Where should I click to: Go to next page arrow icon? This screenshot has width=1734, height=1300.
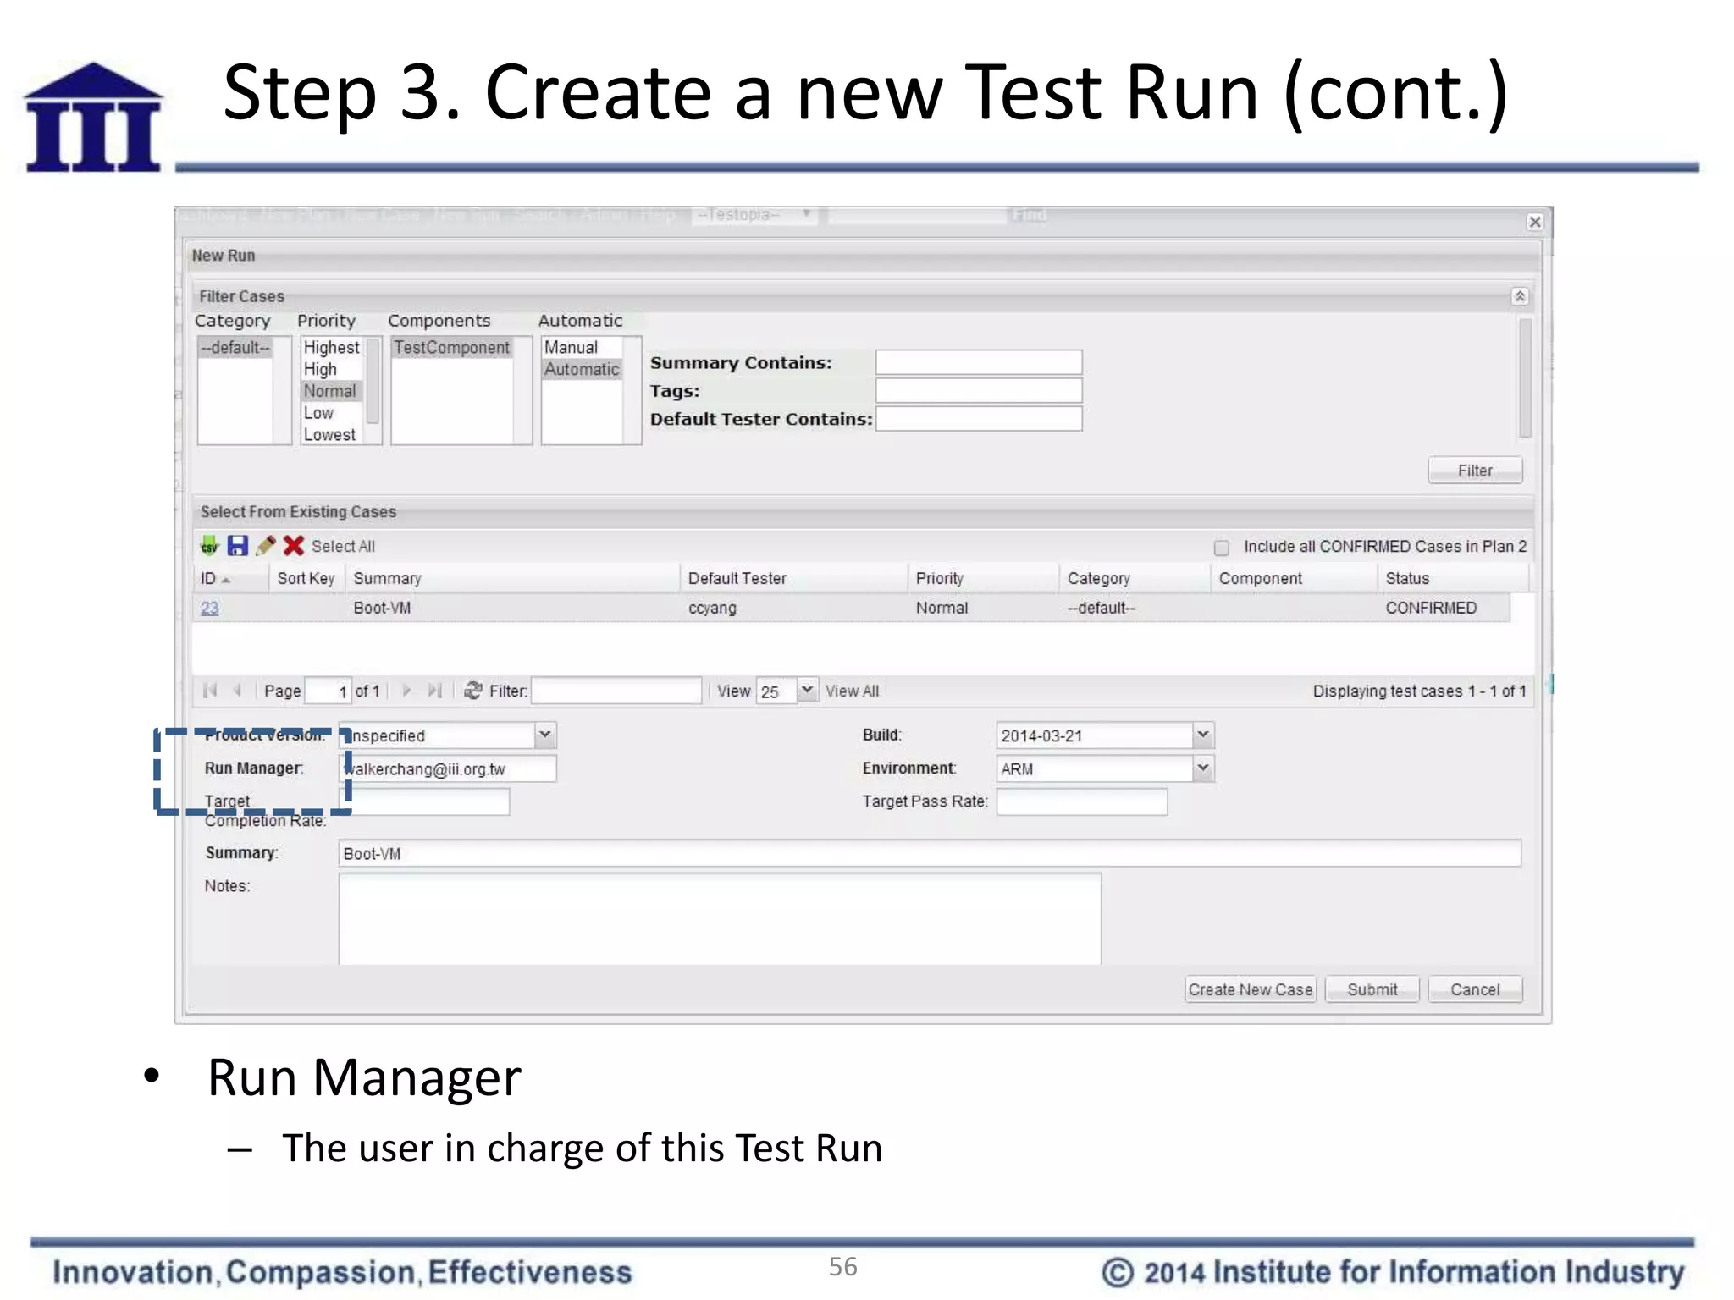click(406, 691)
